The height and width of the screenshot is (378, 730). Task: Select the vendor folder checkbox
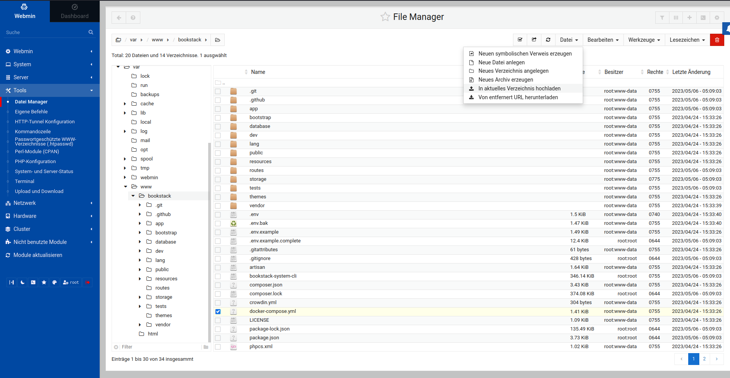[x=218, y=206]
